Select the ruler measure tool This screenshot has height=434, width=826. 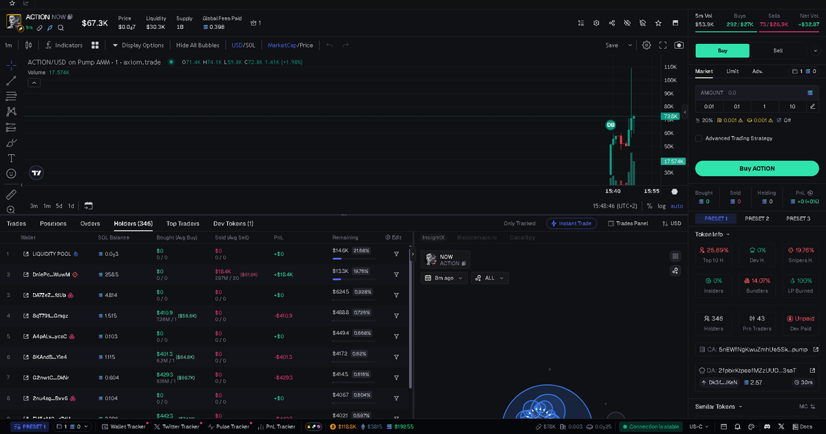pyautogui.click(x=11, y=194)
